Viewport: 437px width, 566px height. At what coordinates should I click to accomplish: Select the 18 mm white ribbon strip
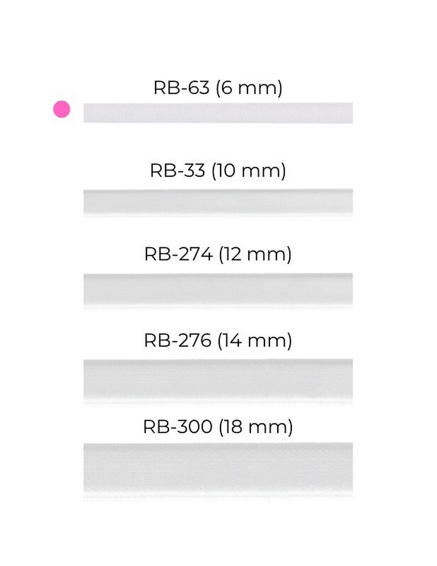[218, 468]
